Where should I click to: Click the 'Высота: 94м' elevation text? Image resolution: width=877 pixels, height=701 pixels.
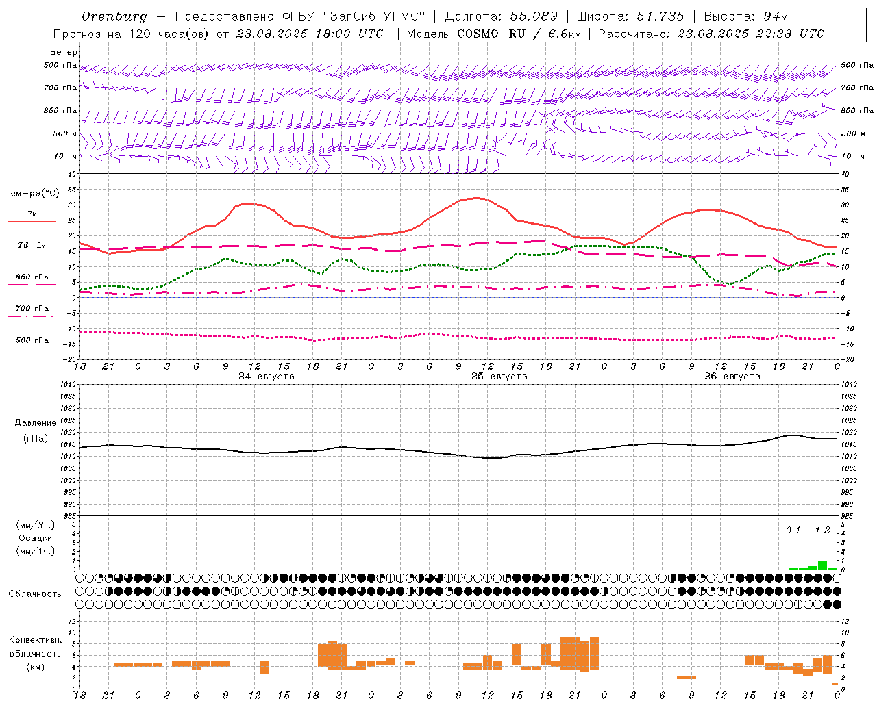pyautogui.click(x=746, y=16)
